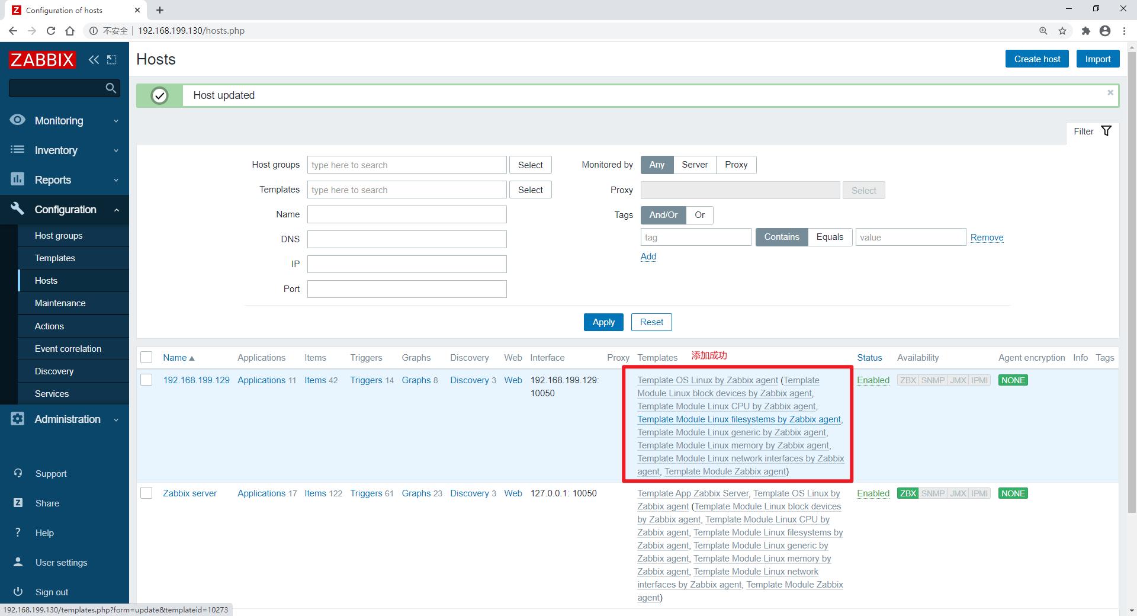Open Maintenance in sidebar
Screen dimensions: 1137x616
coord(60,303)
